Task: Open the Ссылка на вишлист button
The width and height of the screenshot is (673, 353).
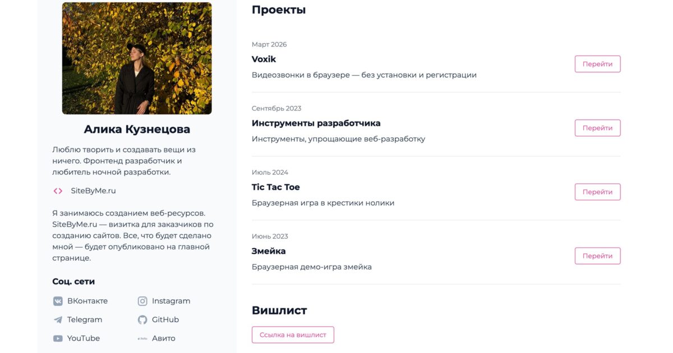Action: [x=293, y=335]
